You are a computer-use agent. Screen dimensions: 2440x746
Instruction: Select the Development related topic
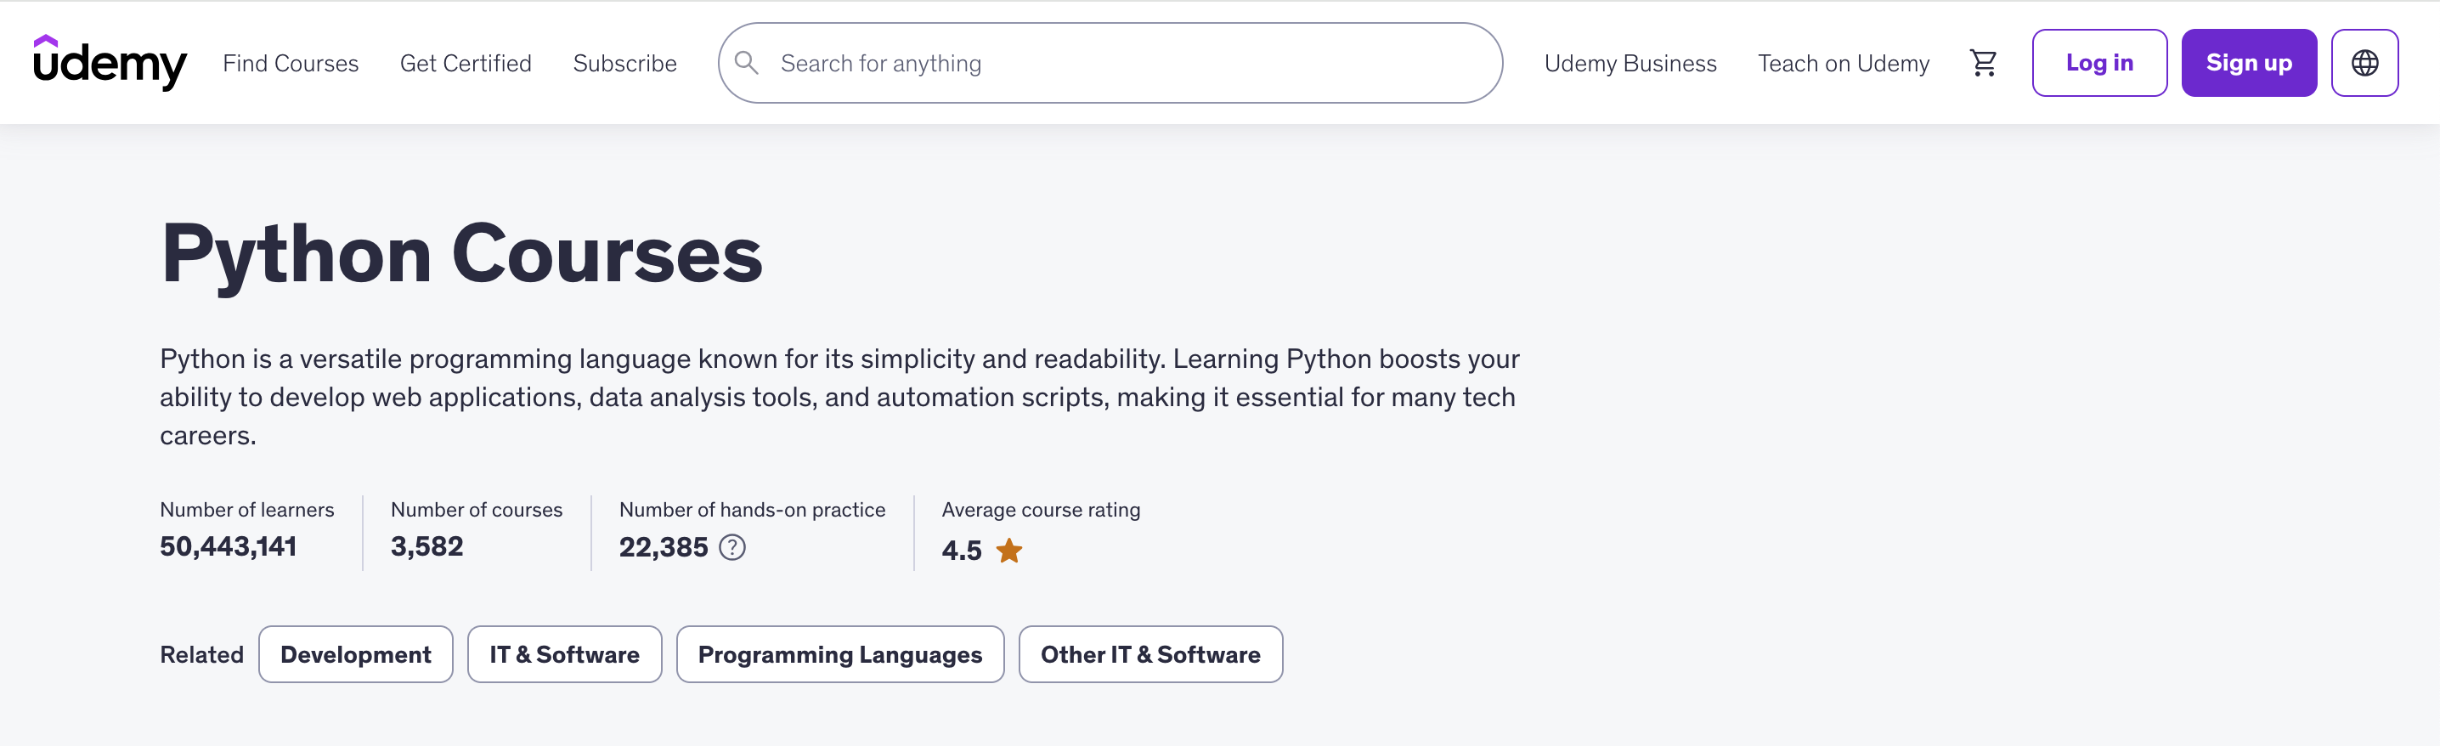(x=355, y=654)
